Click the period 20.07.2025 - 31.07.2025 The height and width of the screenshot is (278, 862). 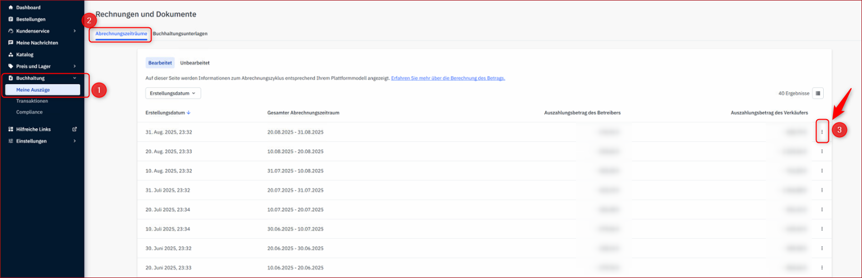pos(295,190)
